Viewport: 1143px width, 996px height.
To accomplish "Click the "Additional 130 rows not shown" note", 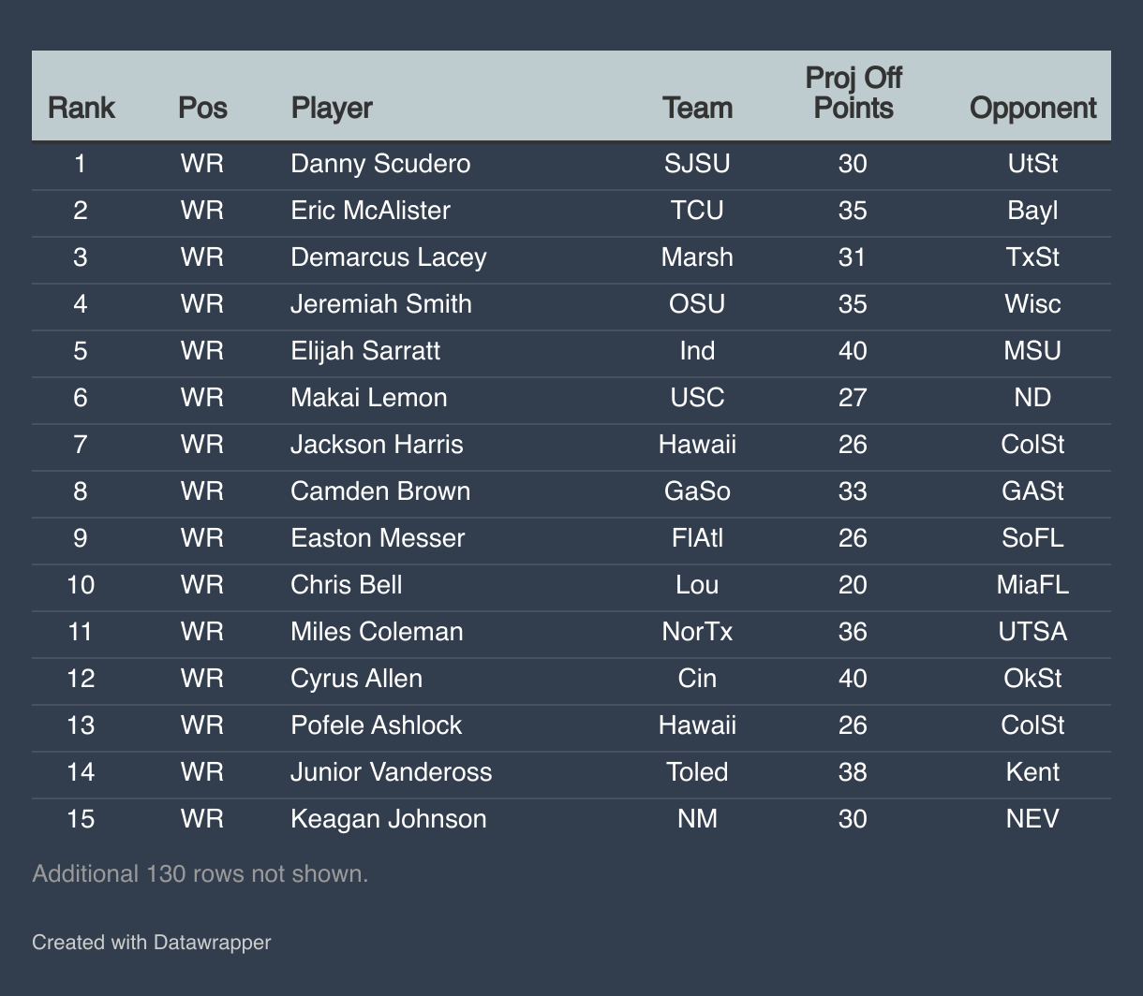I will pyautogui.click(x=200, y=873).
